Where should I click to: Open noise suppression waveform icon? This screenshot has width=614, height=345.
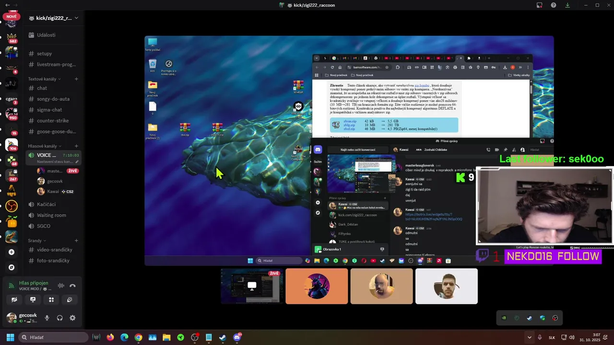coord(61,286)
